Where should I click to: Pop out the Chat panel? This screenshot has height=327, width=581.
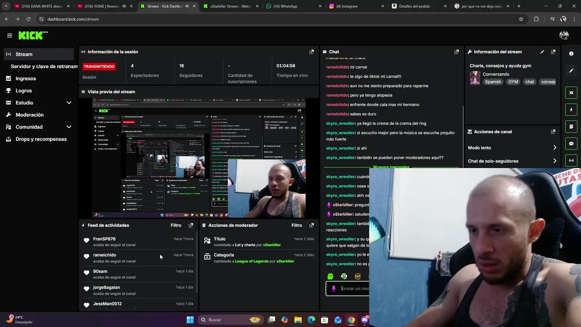pos(457,52)
